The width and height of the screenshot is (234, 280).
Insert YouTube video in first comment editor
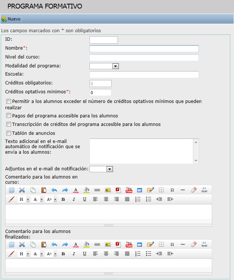pyautogui.click(x=129, y=190)
